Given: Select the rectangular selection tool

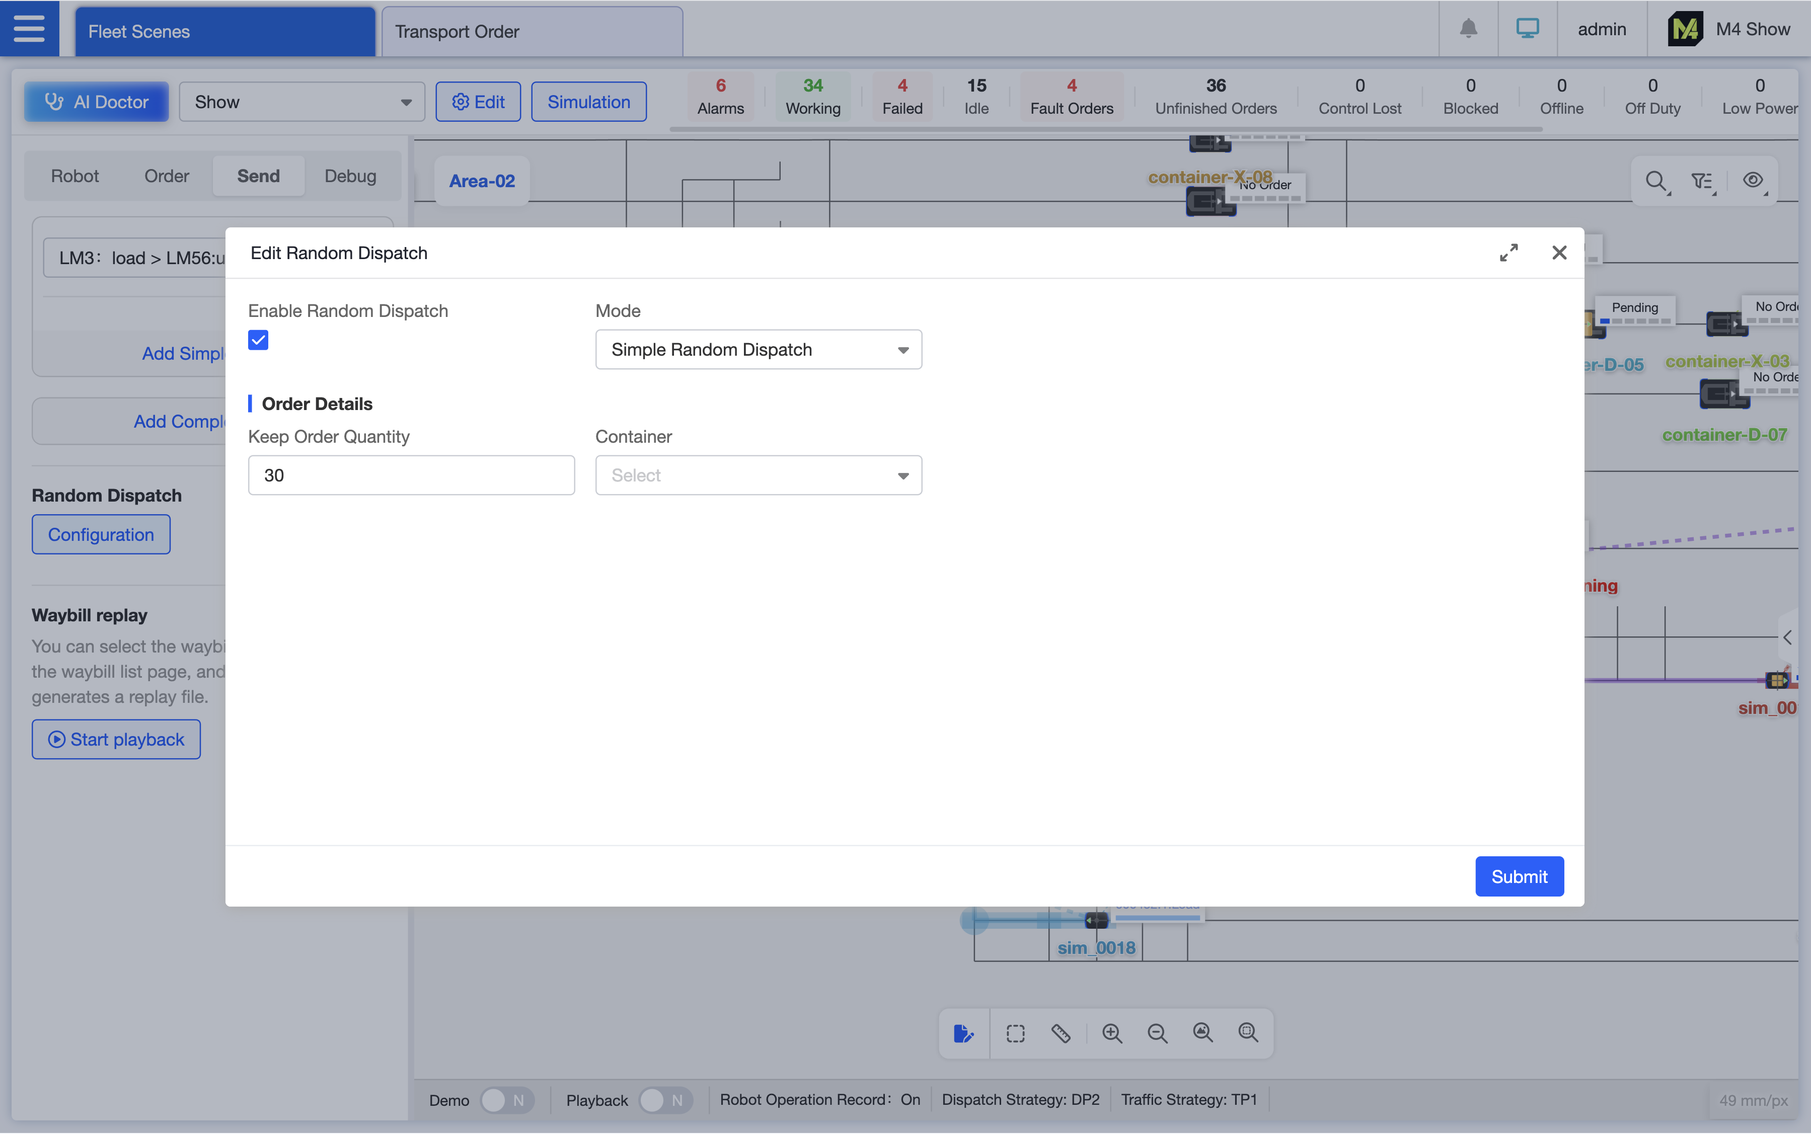Looking at the screenshot, I should coord(1015,1033).
